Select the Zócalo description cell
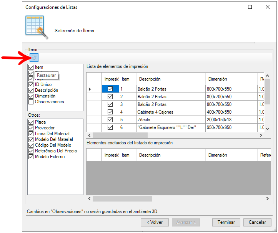Image resolution: width=278 pixels, height=233 pixels. pos(171,120)
